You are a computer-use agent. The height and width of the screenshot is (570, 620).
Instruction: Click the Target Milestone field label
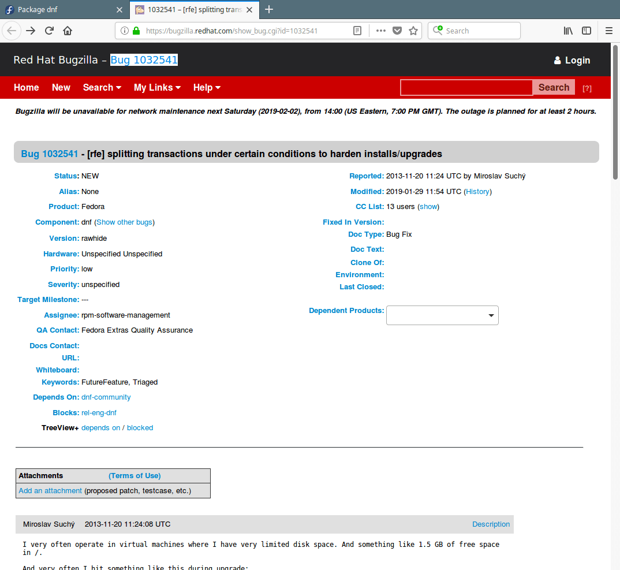click(x=48, y=300)
